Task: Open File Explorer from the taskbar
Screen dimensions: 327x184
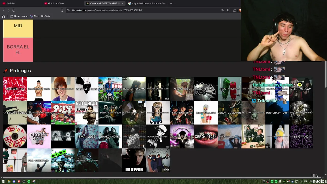Action: (9, 181)
